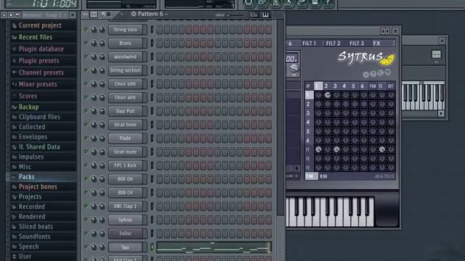The width and height of the screenshot is (465, 261).
Task: Switch to Sytrus FX tab
Action: click(376, 43)
